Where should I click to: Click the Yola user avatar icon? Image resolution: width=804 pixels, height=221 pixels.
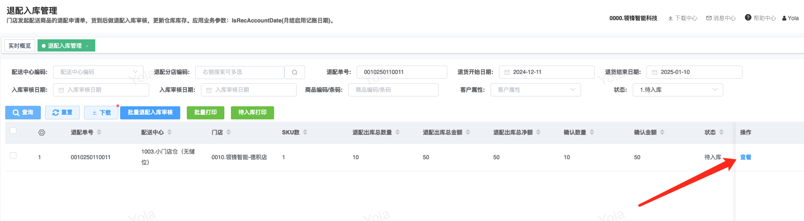click(784, 18)
